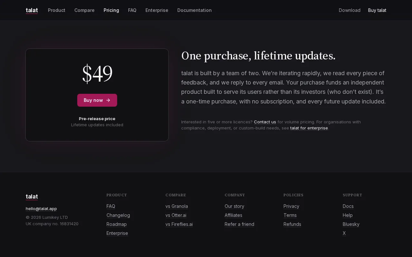412x257 pixels.
Task: Open the Refunds link
Action: point(292,224)
